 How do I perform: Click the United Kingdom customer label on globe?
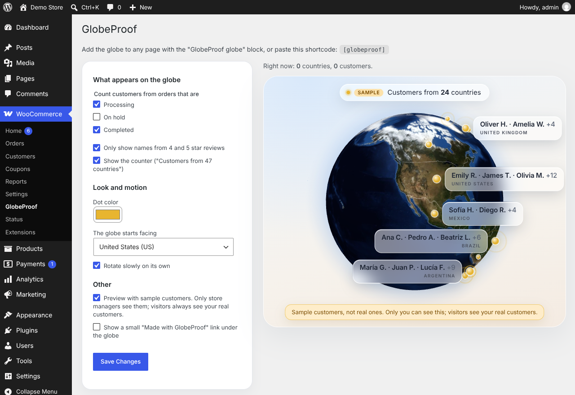point(517,128)
